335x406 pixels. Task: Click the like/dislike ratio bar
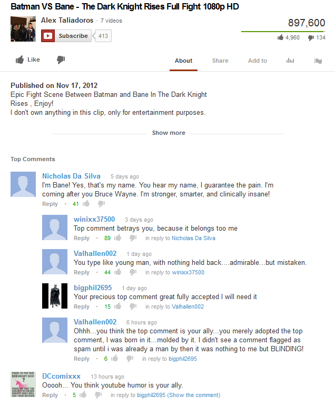[283, 32]
